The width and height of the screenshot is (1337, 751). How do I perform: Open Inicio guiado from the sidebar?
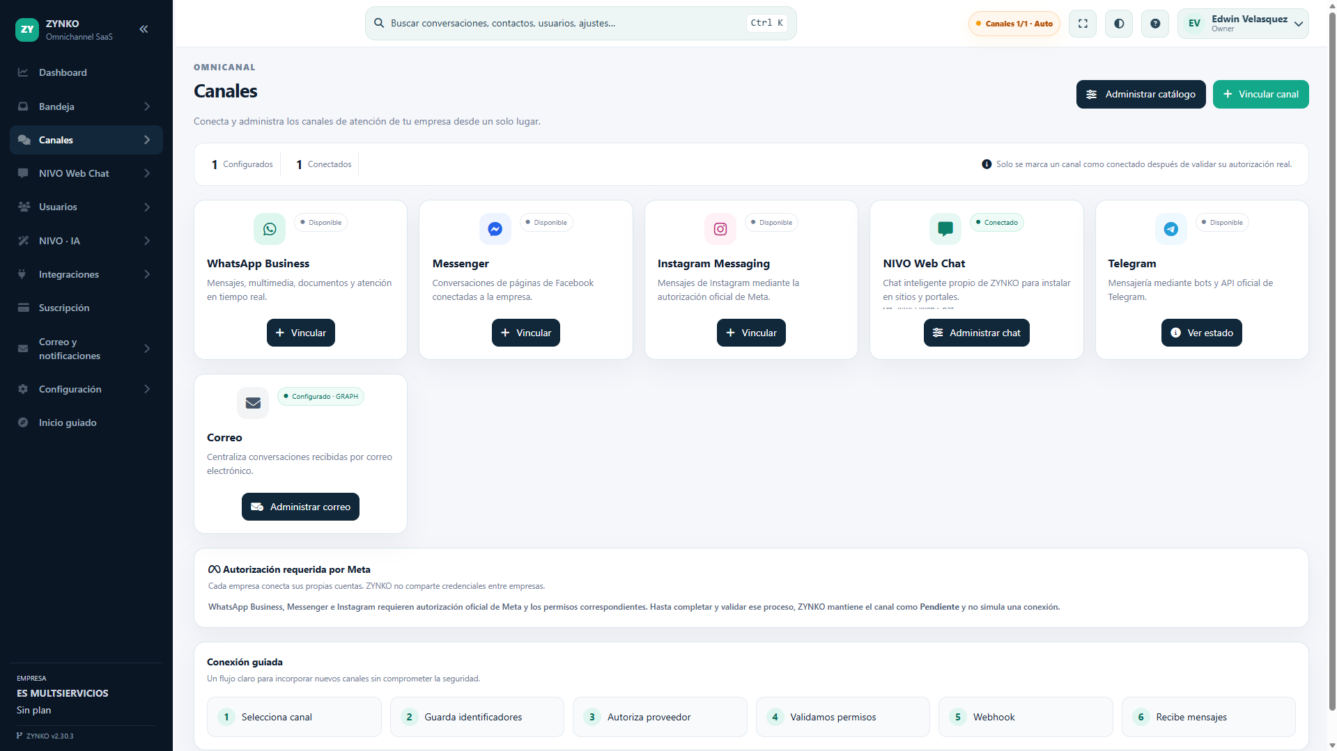86,422
